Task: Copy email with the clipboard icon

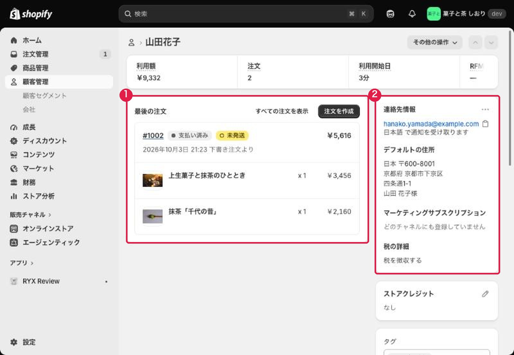Action: pos(485,124)
